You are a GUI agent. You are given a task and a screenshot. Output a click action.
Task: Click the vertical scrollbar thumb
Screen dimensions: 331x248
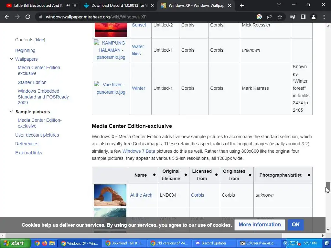[x=328, y=186]
